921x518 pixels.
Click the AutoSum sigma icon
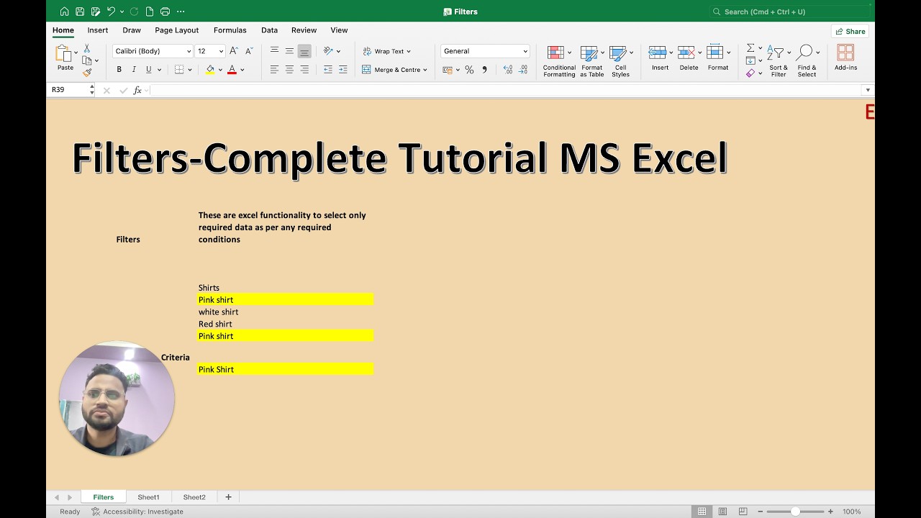point(750,48)
